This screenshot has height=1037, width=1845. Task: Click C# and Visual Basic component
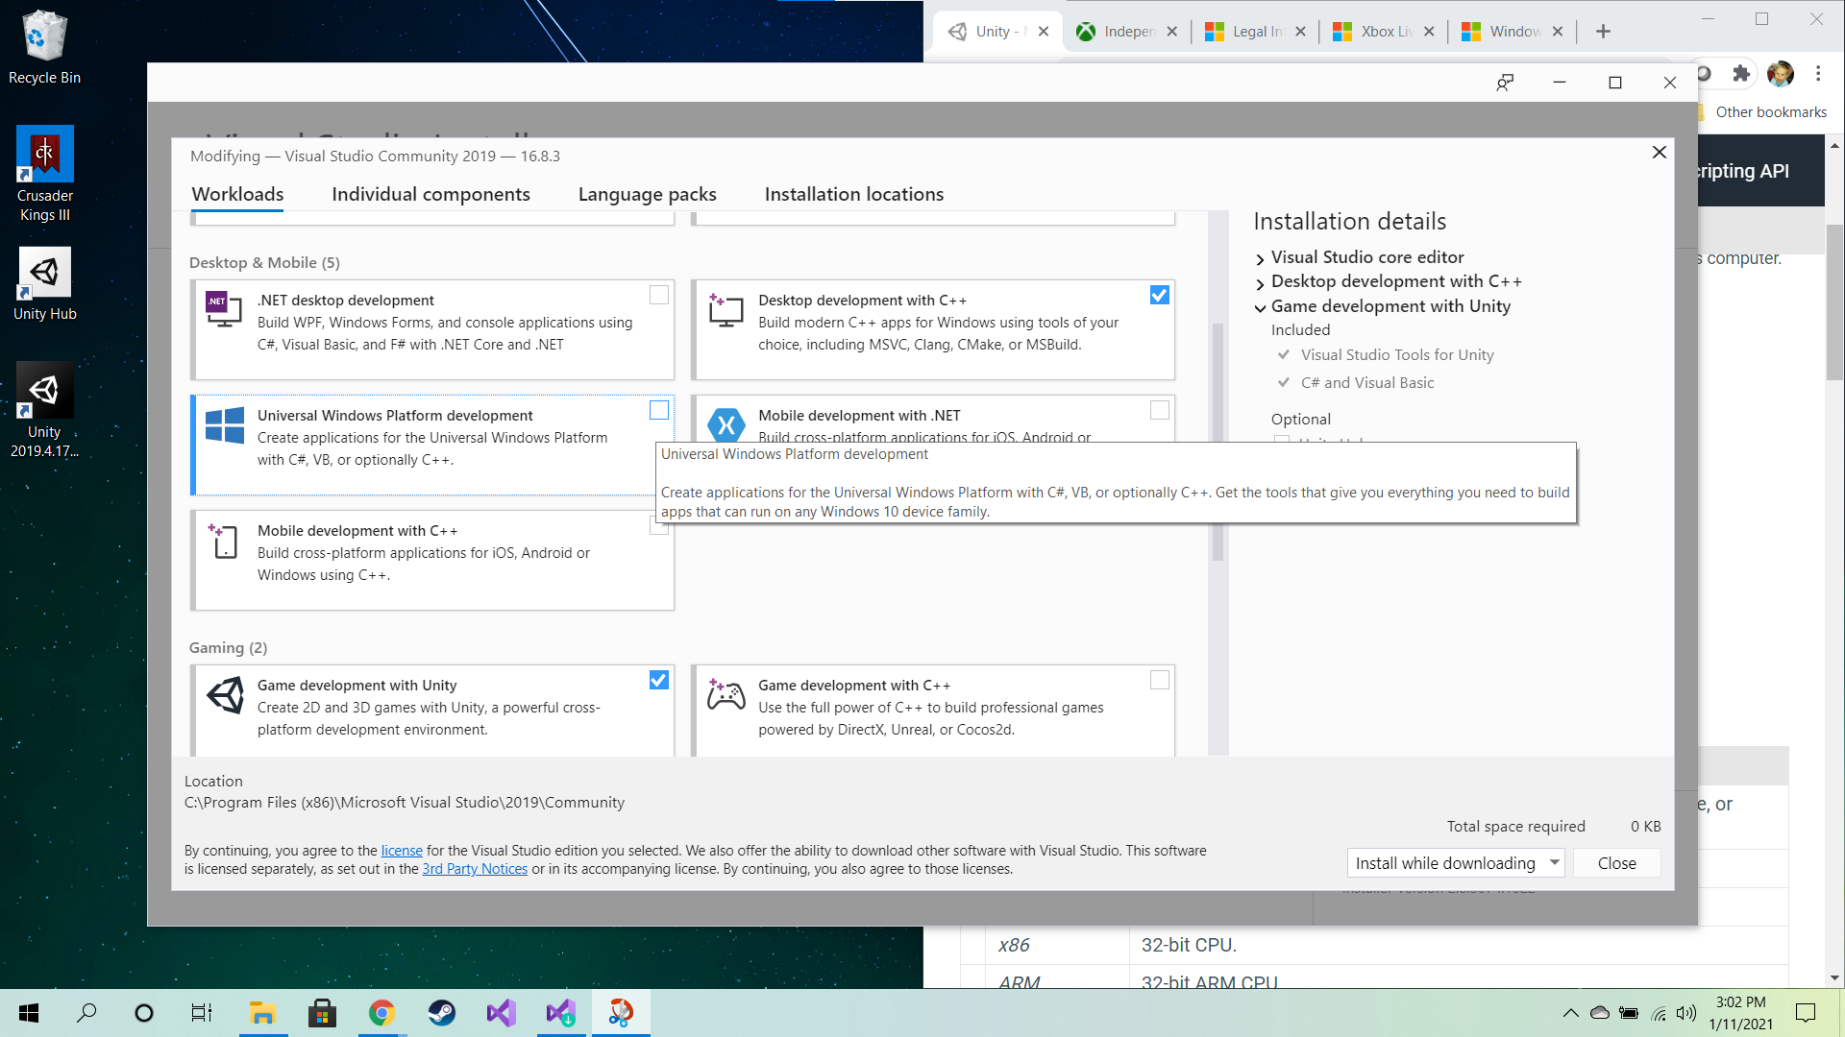tap(1367, 383)
